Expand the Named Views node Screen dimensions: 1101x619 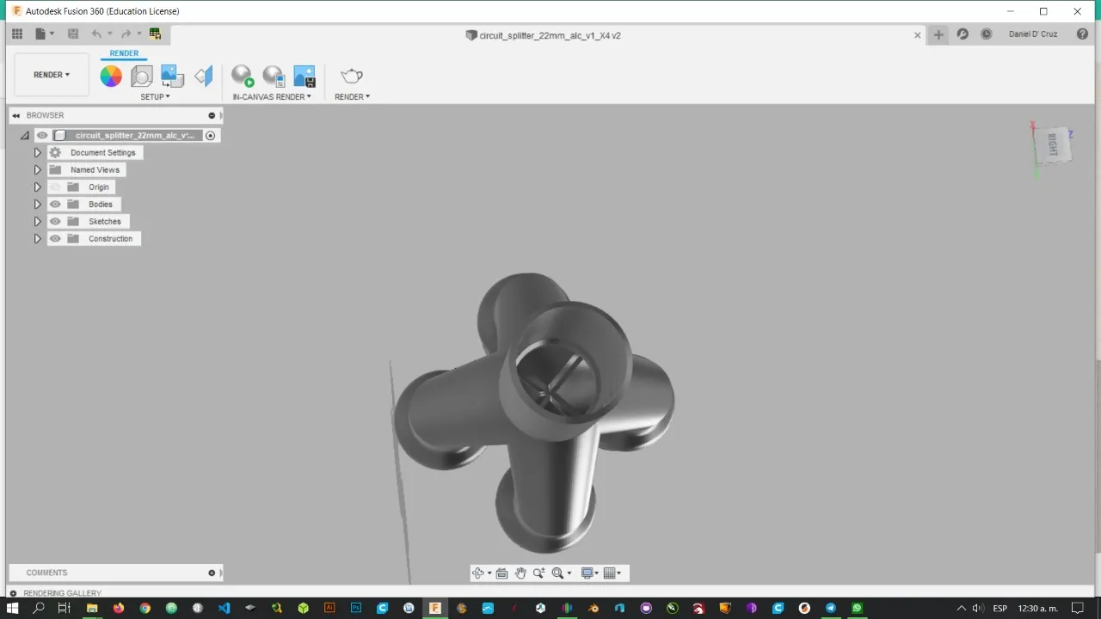(38, 170)
